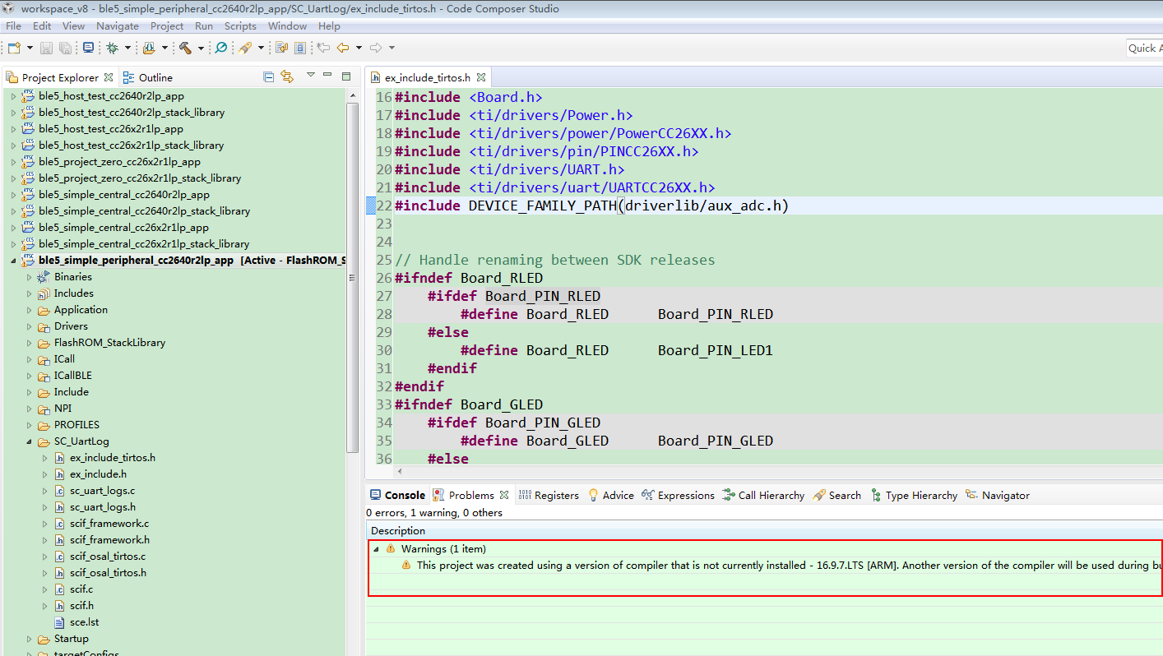The image size is (1163, 656).
Task: Save the current file using the toolbar
Action: (x=47, y=48)
